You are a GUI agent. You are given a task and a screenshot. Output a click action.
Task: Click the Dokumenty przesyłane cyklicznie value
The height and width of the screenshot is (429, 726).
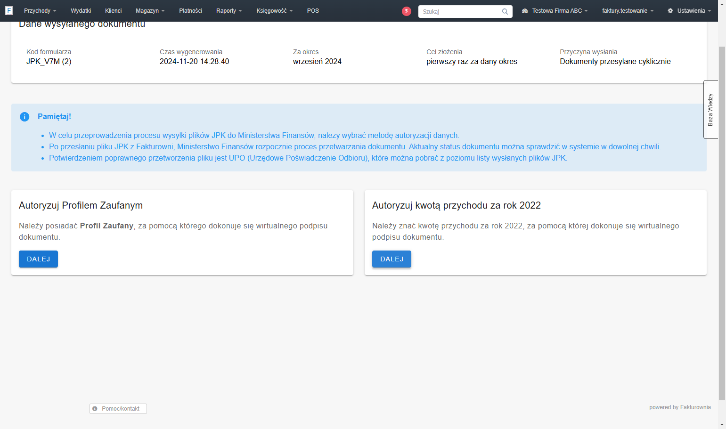click(615, 62)
